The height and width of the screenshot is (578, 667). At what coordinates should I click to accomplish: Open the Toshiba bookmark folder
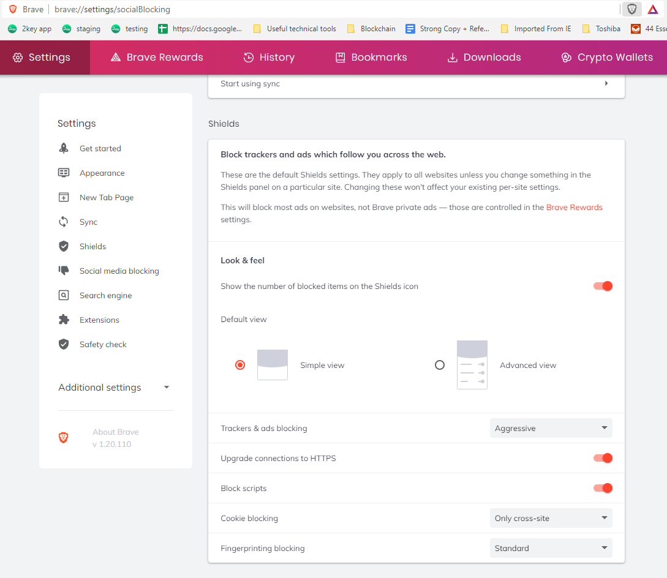coord(601,29)
